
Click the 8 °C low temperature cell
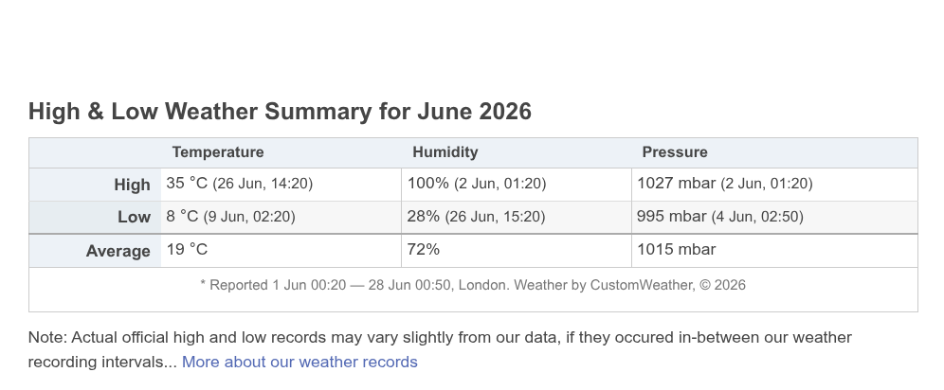pos(281,217)
